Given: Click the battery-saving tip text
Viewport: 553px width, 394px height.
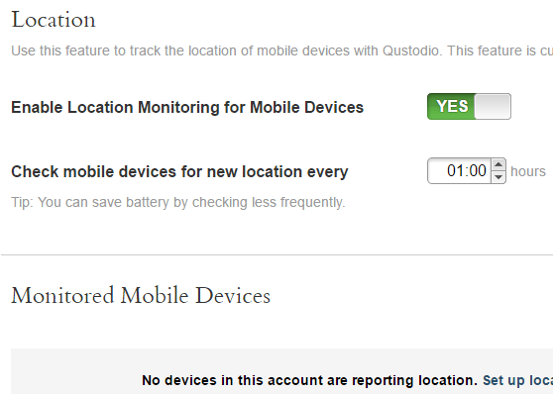Looking at the screenshot, I should (x=178, y=203).
